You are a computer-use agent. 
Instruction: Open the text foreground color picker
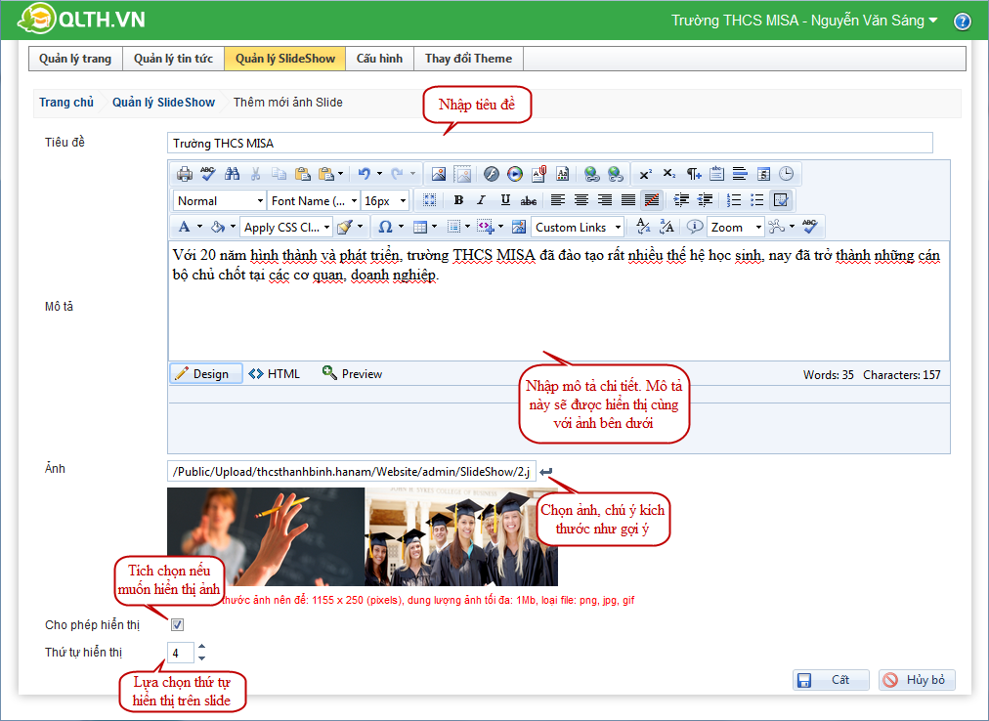point(184,227)
